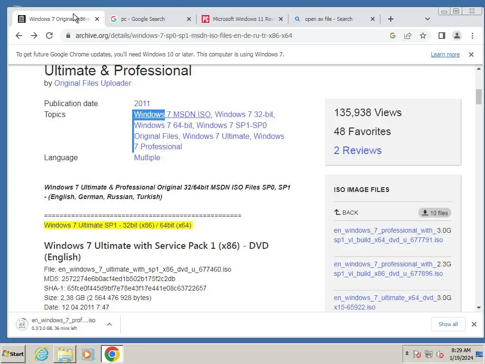Launch Internet Explorer from the taskbar
The image size is (485, 364).
[42, 354]
